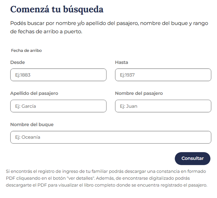Click the Fecha de arribo caption

(26, 50)
